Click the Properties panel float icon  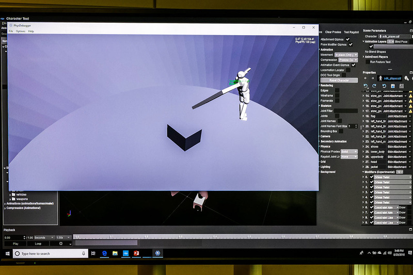point(411,73)
